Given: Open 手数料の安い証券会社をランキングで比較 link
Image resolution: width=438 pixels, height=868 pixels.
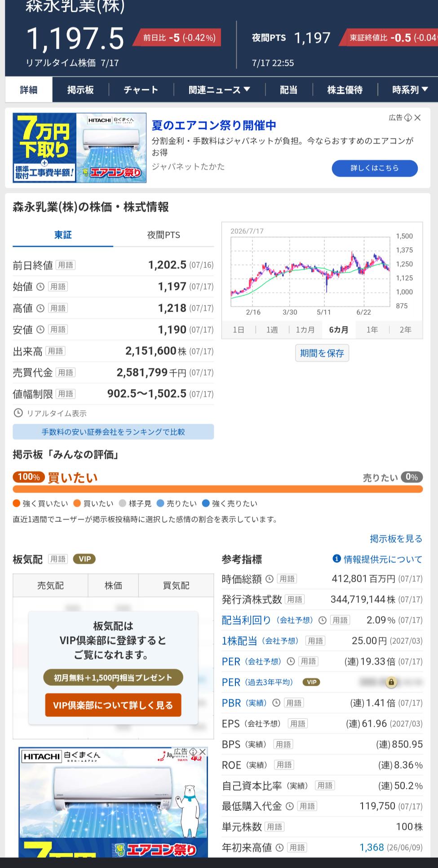Looking at the screenshot, I should click(x=113, y=432).
